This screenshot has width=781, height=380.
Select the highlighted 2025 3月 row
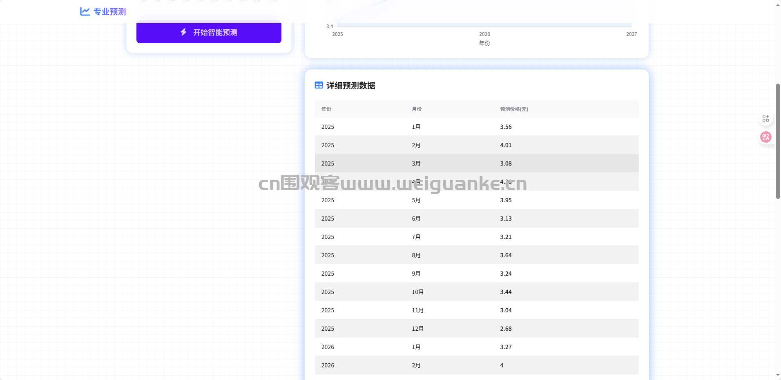(x=476, y=163)
